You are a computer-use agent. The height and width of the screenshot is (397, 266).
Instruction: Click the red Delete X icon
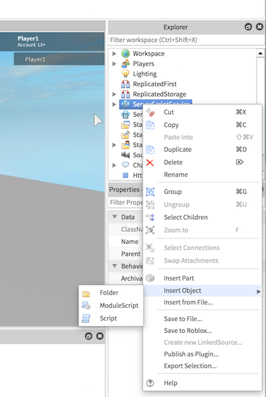point(150,162)
